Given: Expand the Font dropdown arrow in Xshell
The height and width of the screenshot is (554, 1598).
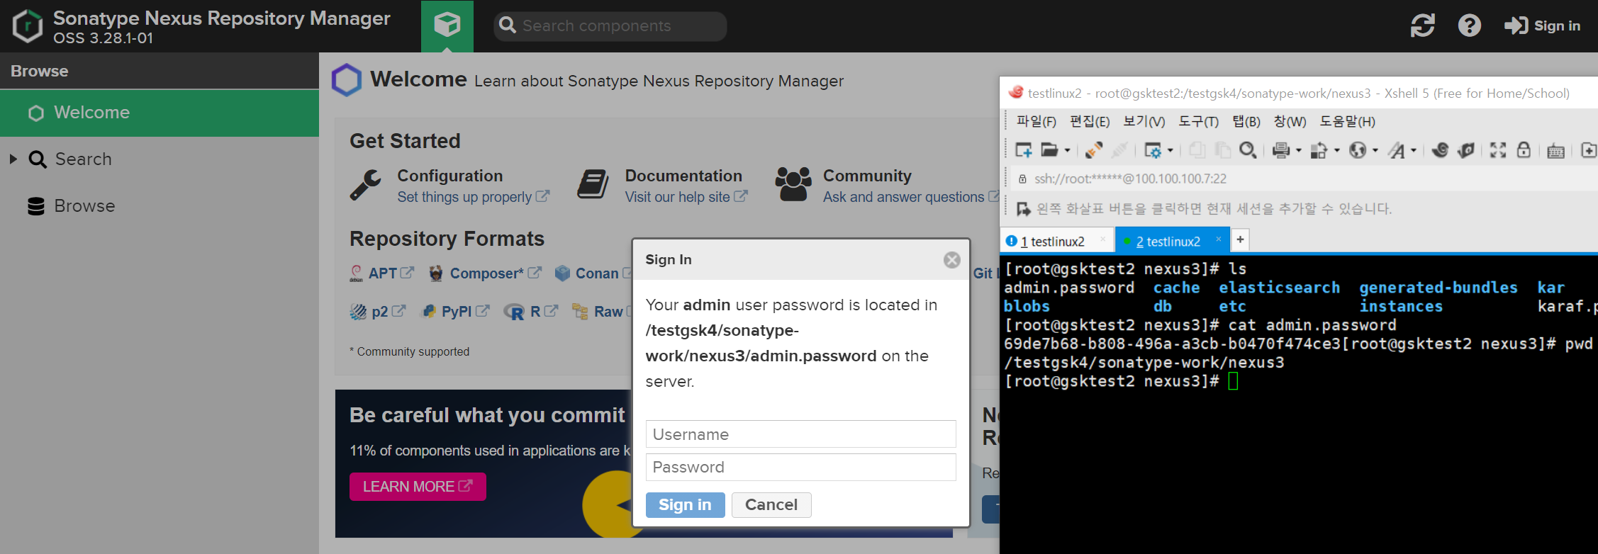Looking at the screenshot, I should pyautogui.click(x=1414, y=150).
